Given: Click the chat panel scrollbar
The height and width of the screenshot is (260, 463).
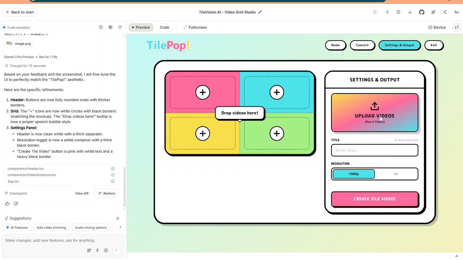Looking at the screenshot, I should point(124,186).
